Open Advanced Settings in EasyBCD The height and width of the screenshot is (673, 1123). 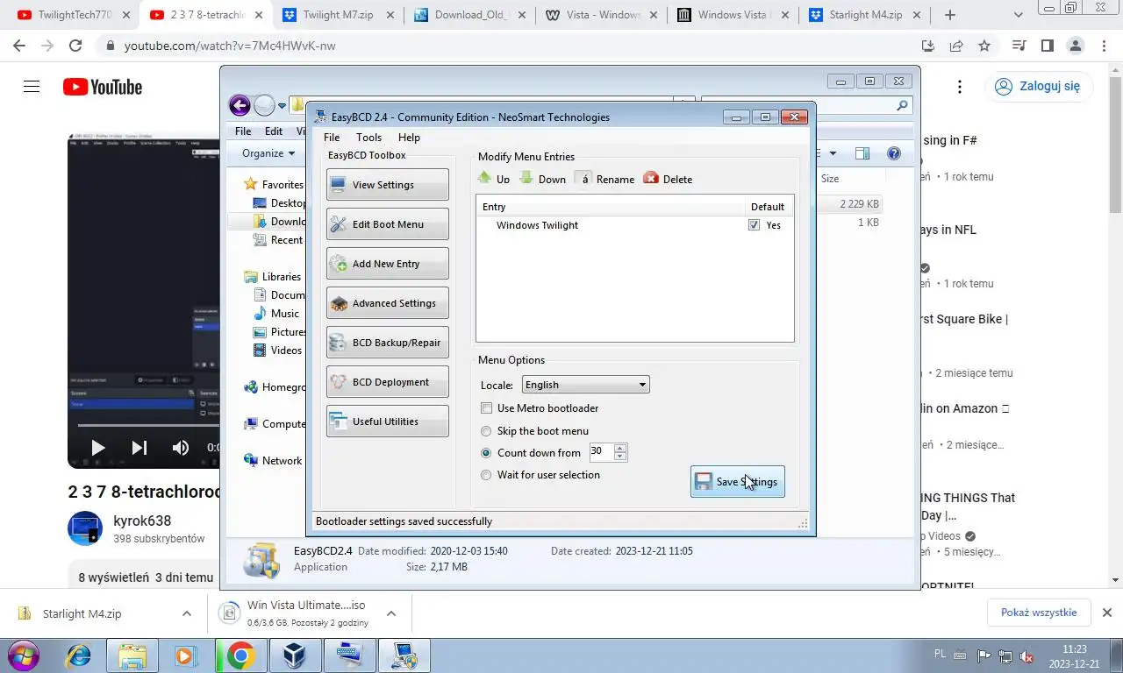click(x=387, y=303)
